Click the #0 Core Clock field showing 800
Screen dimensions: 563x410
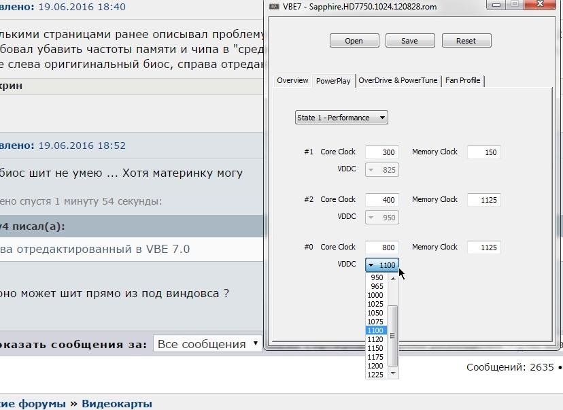pyautogui.click(x=381, y=247)
